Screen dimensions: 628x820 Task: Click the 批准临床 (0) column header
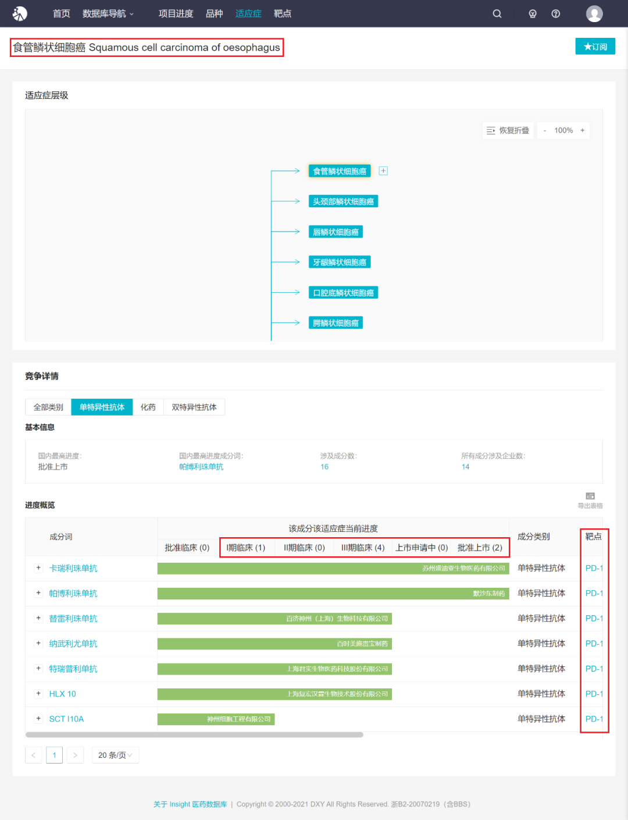(187, 548)
